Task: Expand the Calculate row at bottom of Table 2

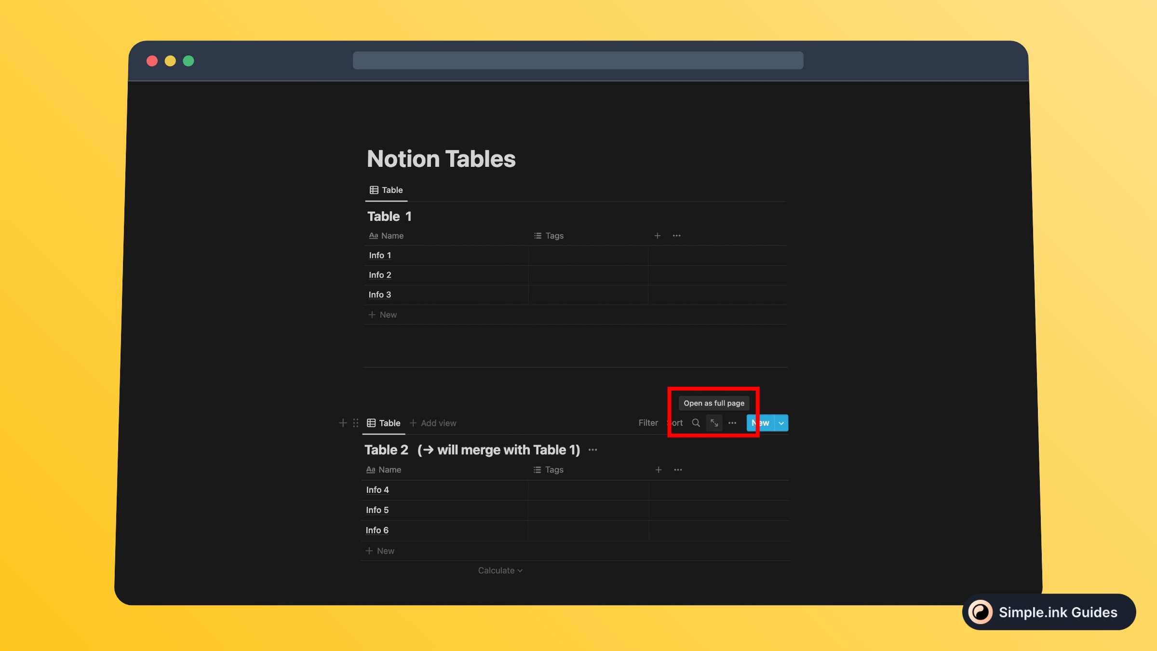Action: pyautogui.click(x=500, y=570)
